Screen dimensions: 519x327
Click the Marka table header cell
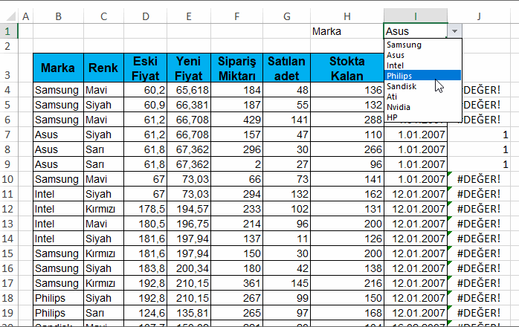pyautogui.click(x=58, y=68)
